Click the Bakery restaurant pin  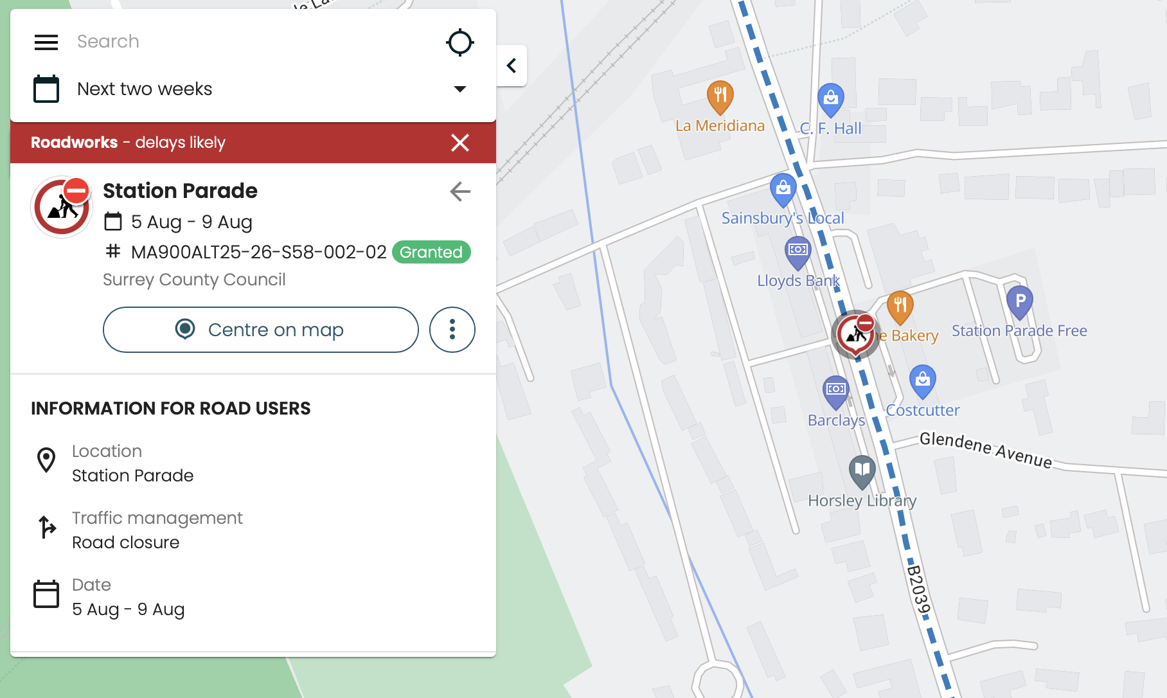[900, 307]
